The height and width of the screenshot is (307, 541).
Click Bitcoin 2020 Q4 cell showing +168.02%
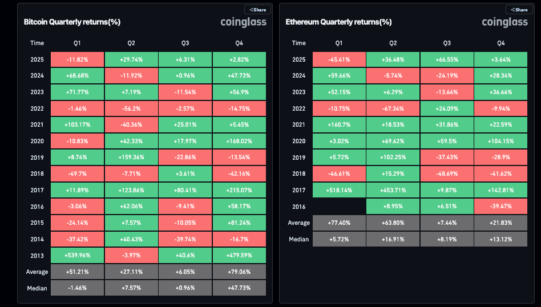pos(239,141)
